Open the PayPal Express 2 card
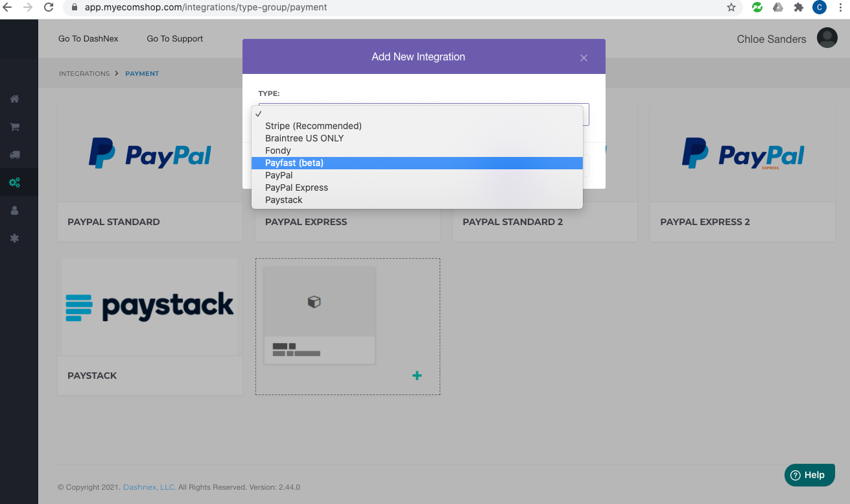Image resolution: width=850 pixels, height=504 pixels. tap(742, 173)
